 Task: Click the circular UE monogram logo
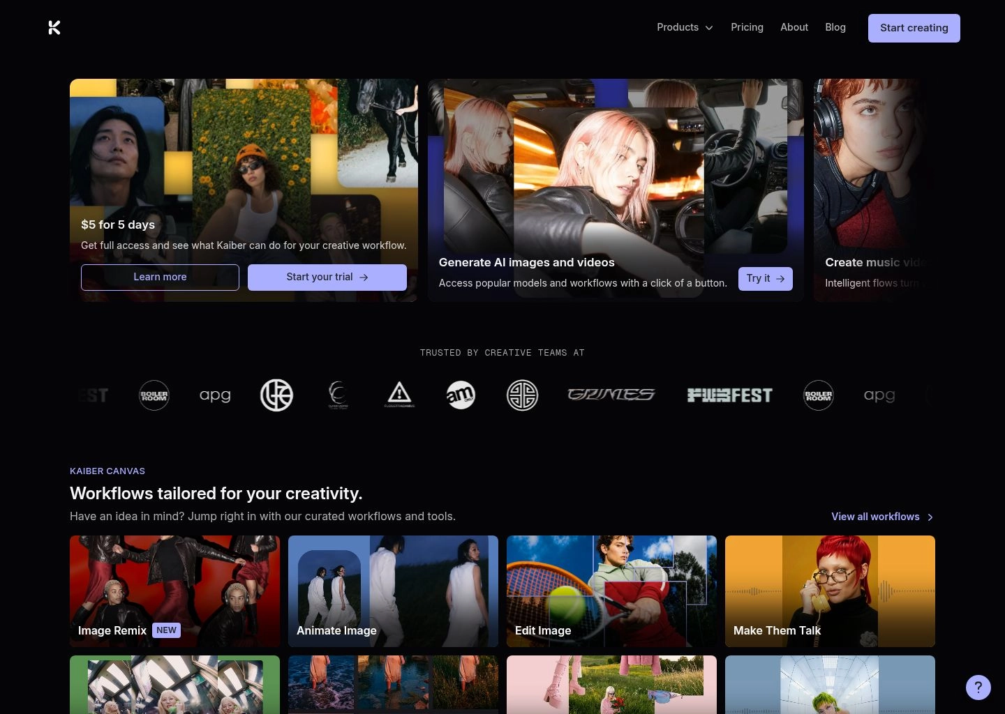276,395
